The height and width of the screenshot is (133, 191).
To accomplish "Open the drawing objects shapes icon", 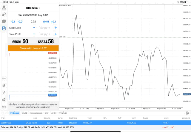I will [4, 100].
